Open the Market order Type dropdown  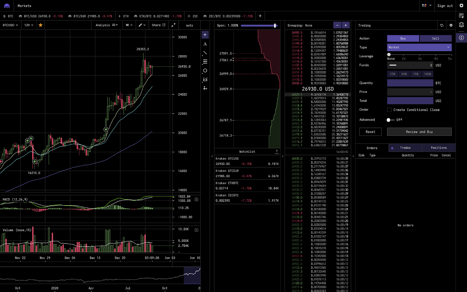tap(419, 47)
